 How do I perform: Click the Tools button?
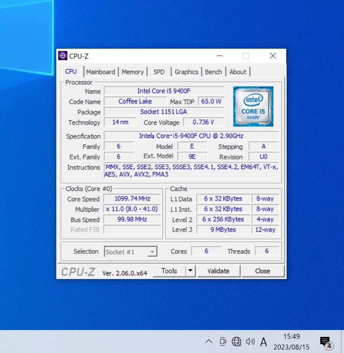pyautogui.click(x=170, y=271)
